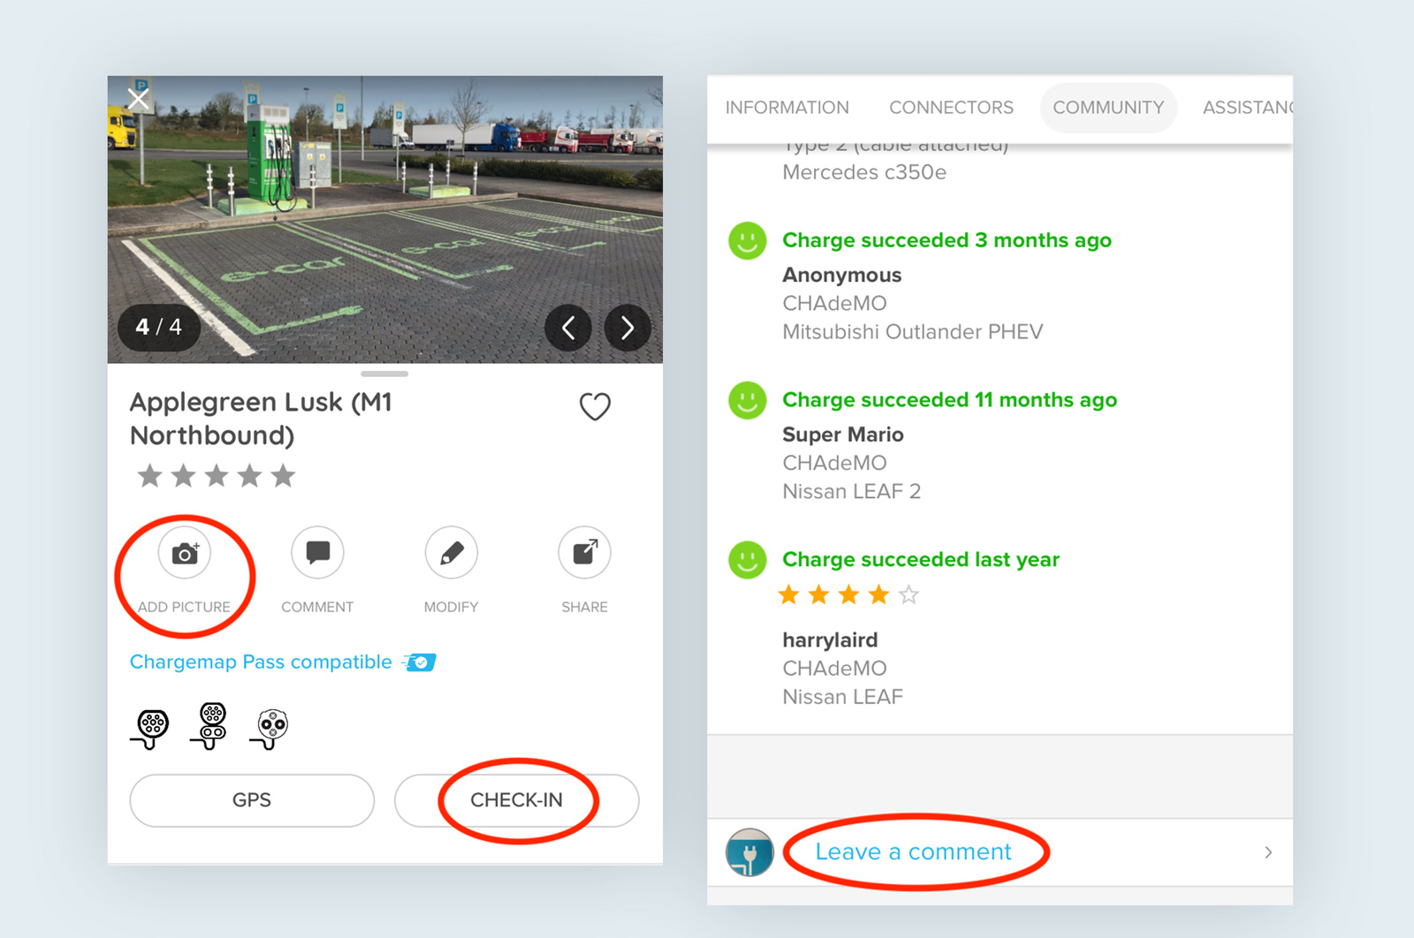Close the photo viewer with the X icon
Screen dimensions: 1414x938
click(139, 98)
